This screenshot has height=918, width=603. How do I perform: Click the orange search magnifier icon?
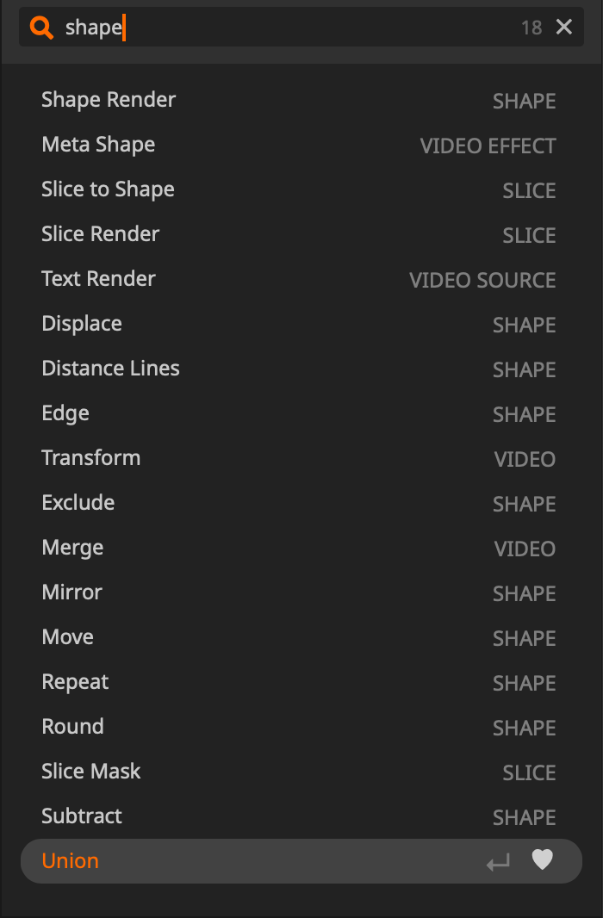pos(41,28)
